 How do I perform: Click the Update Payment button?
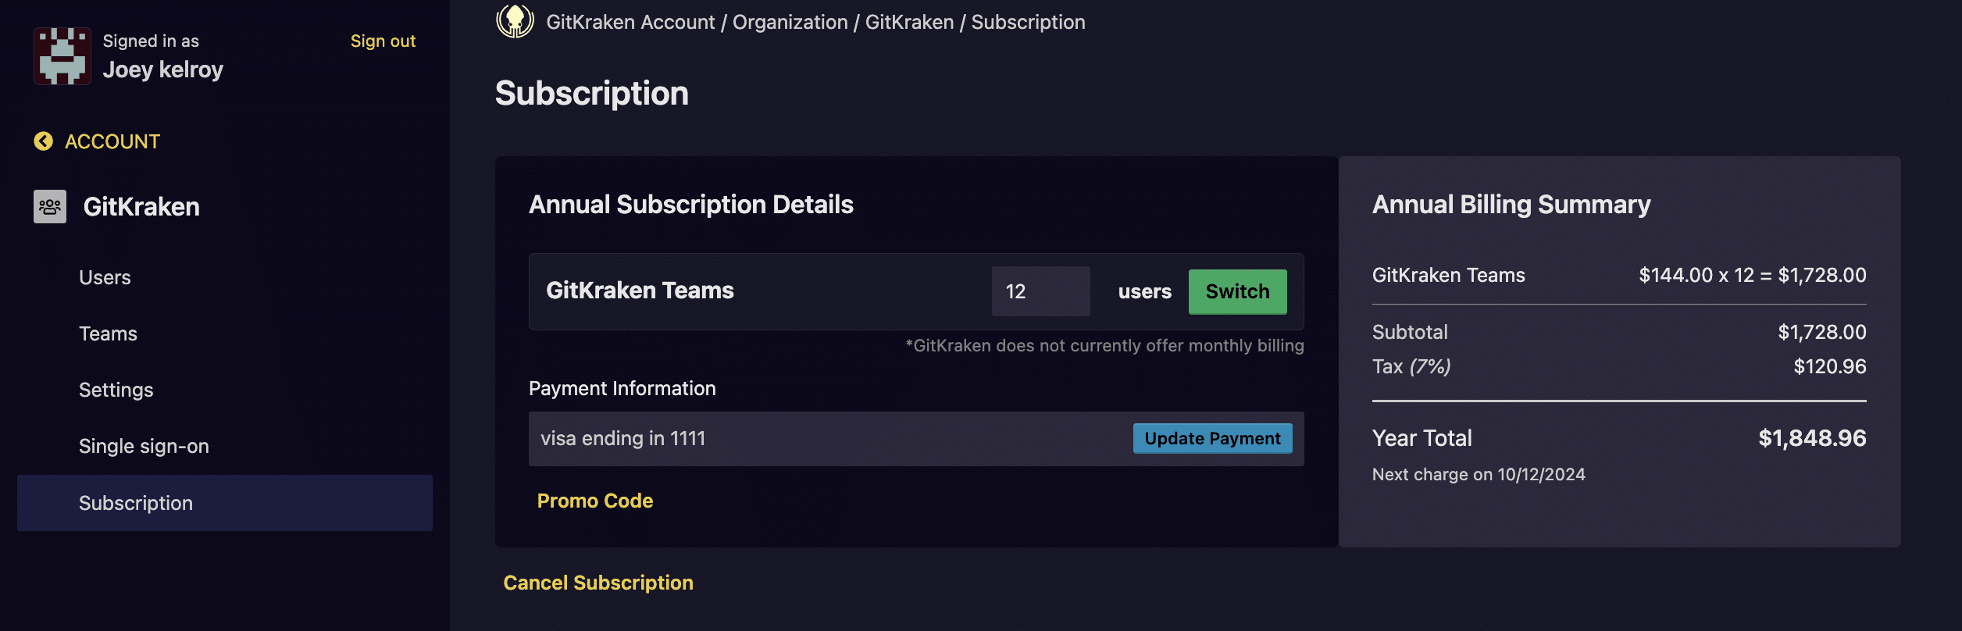coord(1212,439)
